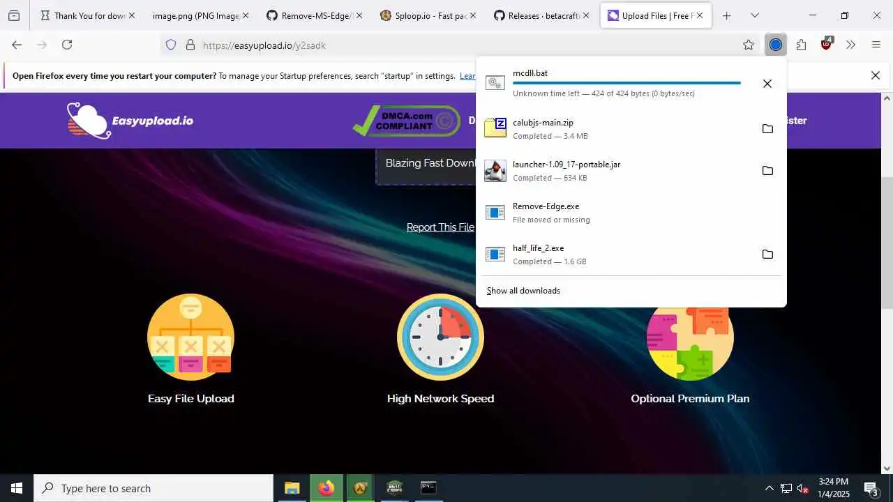Open Firefox application menu
The width and height of the screenshot is (893, 502).
click(x=876, y=45)
